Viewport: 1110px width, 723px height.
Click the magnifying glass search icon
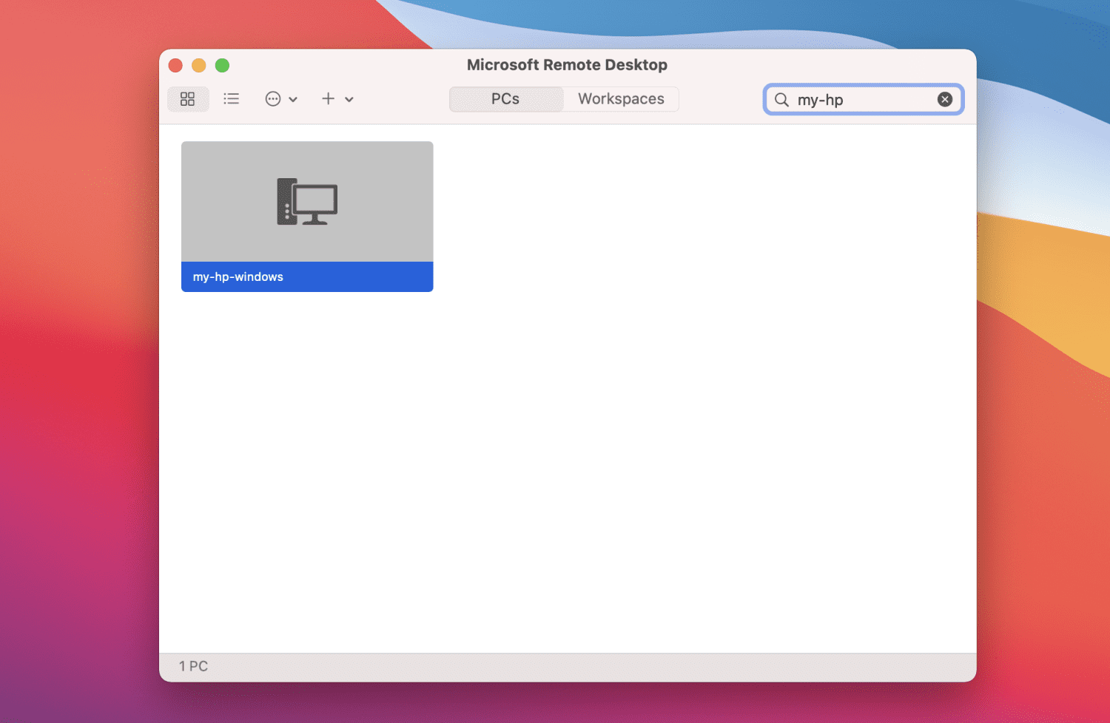point(781,100)
